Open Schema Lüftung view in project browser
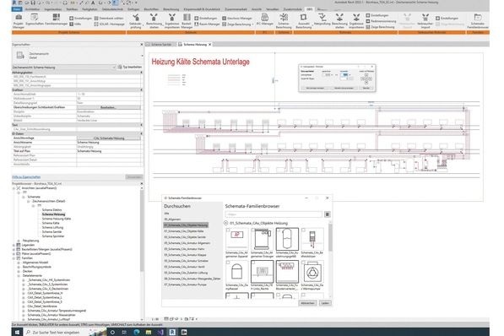 (52, 227)
